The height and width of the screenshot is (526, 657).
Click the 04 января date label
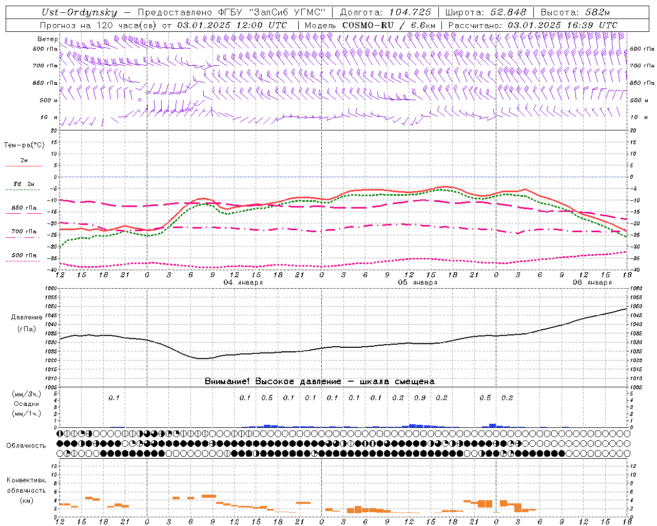[x=243, y=283]
